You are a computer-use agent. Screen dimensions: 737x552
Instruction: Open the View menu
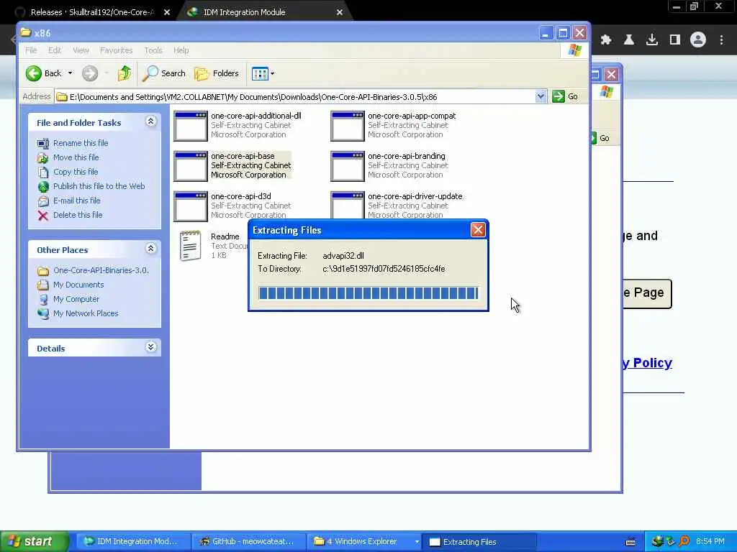click(x=81, y=50)
